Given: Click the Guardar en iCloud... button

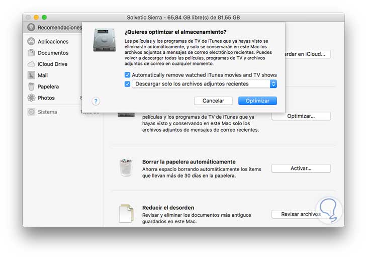Looking at the screenshot, I should [308, 54].
